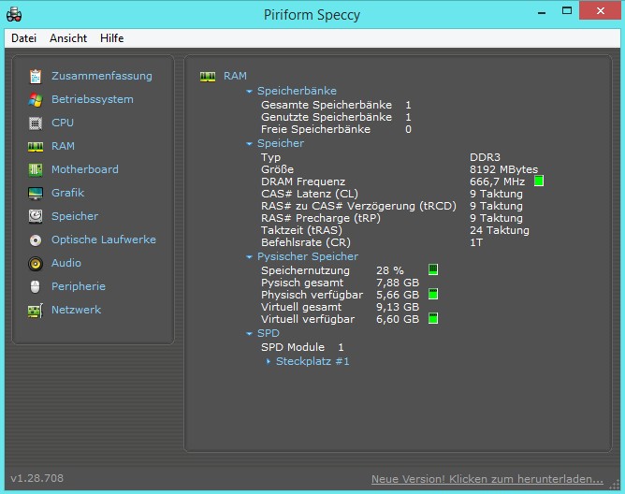Collapse the Pysischer Speicher section

click(249, 256)
